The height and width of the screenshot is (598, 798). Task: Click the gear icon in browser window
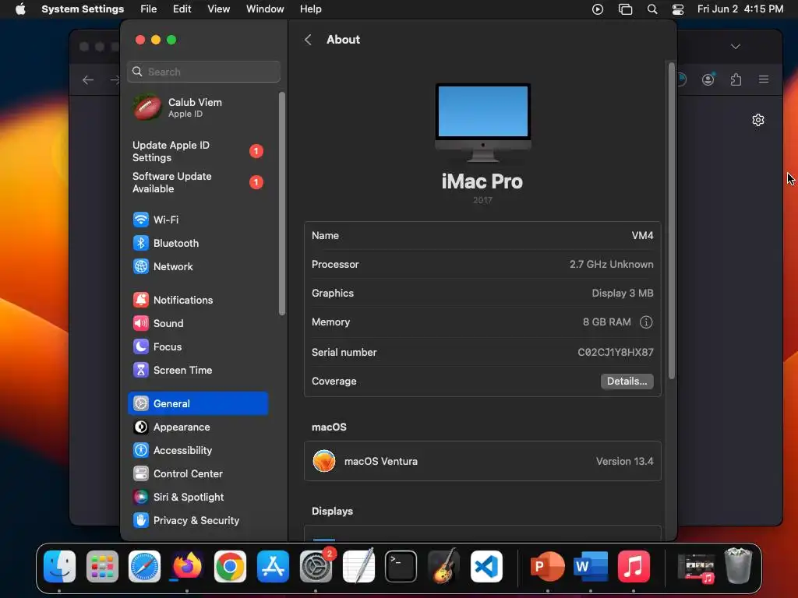click(757, 120)
